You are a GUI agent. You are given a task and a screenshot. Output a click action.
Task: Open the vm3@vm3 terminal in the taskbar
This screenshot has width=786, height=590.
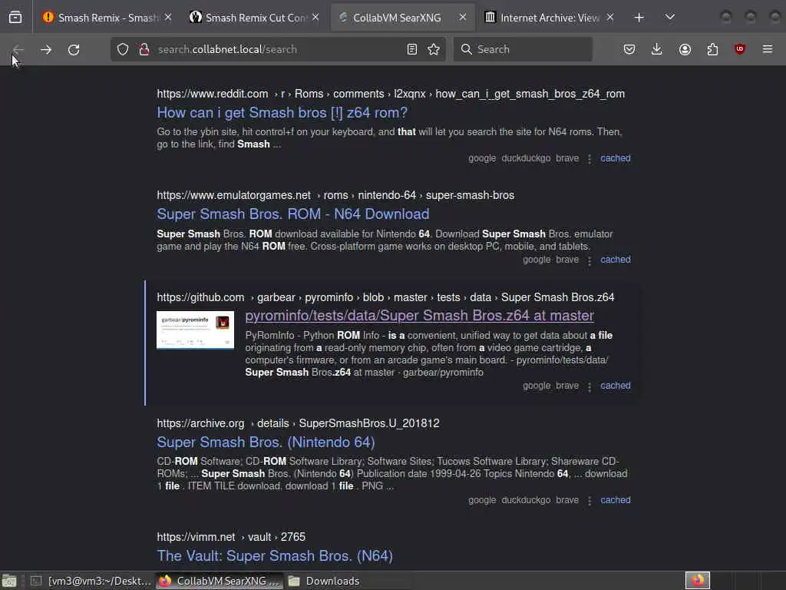coord(91,581)
